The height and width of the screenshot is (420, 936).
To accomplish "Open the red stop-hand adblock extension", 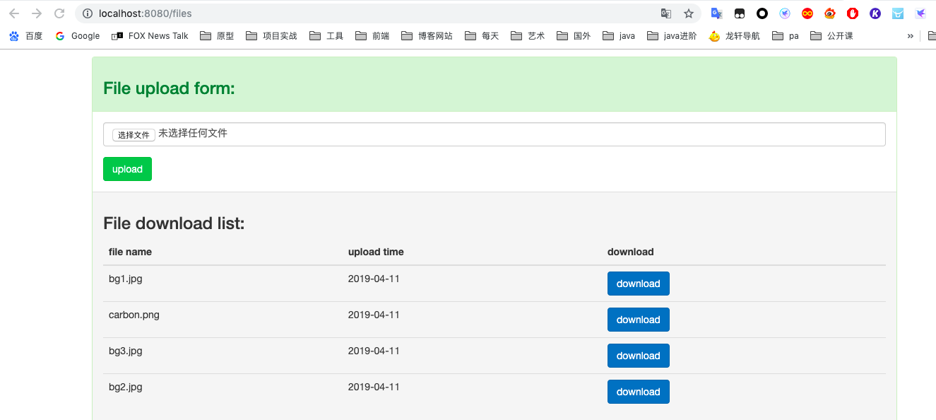I will click(x=853, y=13).
